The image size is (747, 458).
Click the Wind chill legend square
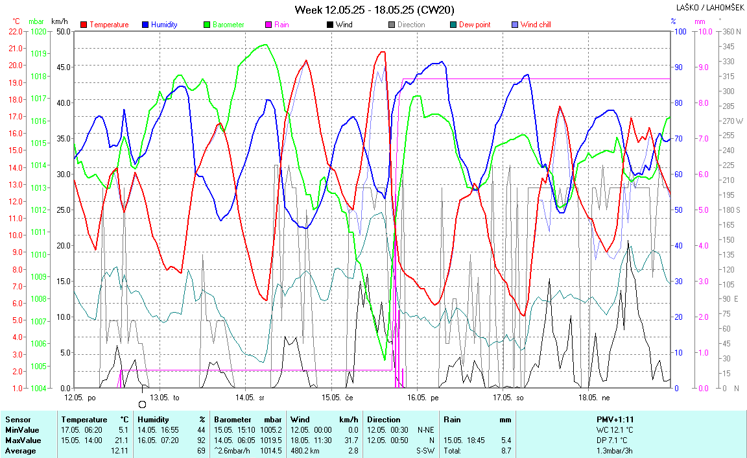515,25
